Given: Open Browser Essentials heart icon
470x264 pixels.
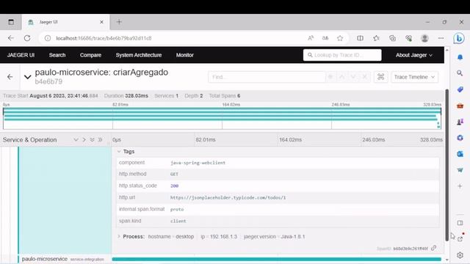Looking at the screenshot, I should (408, 38).
